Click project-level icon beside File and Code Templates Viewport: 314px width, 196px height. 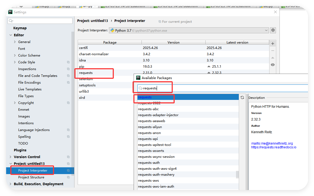tap(68, 76)
